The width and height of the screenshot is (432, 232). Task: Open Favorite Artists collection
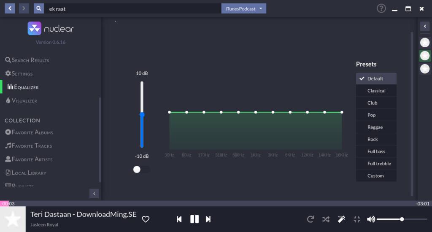click(29, 159)
